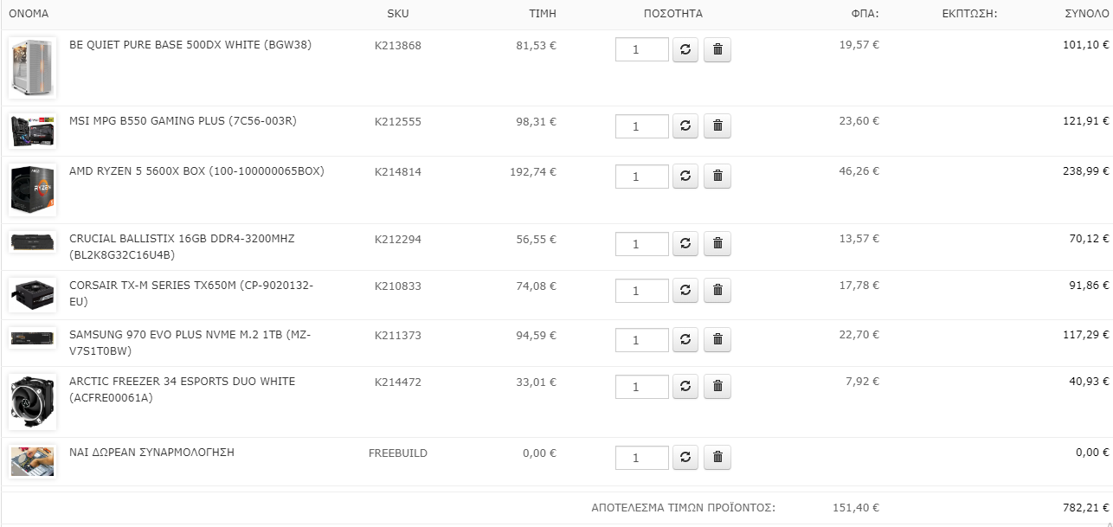Viewport: 1113px width, 527px height.
Task: Click quantity field for ARCTIC FREEZER 34
Action: [x=642, y=387]
